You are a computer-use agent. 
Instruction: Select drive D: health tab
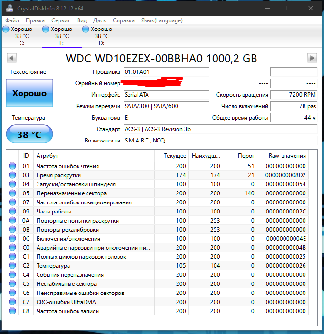pyautogui.click(x=102, y=36)
